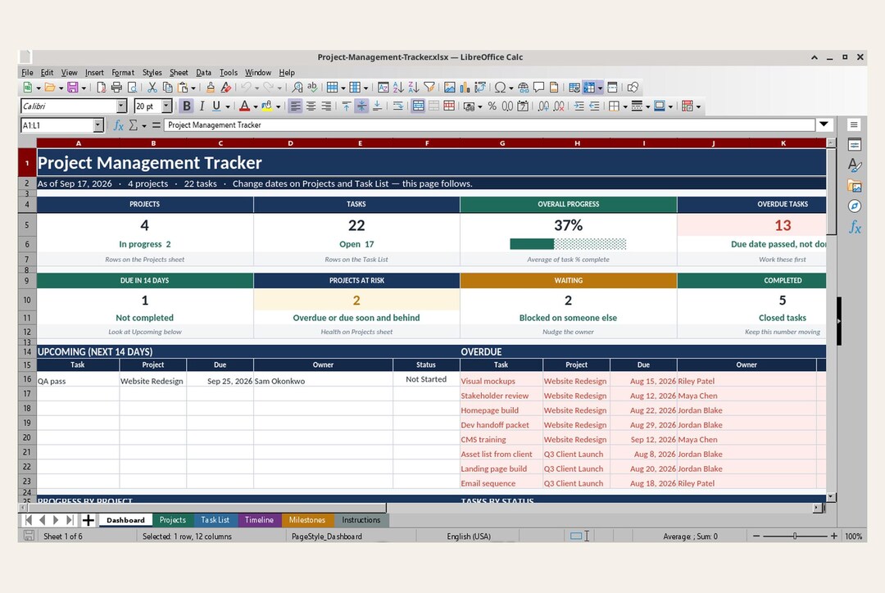Open the Special Character dropdown arrow
Viewport: 885px width, 593px height.
tap(511, 88)
